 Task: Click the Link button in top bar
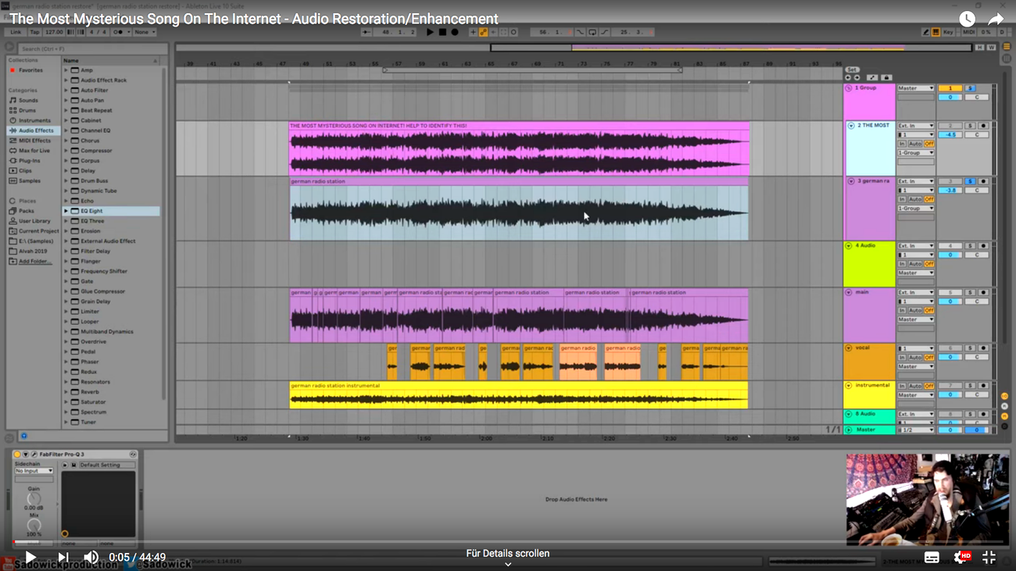tap(16, 32)
